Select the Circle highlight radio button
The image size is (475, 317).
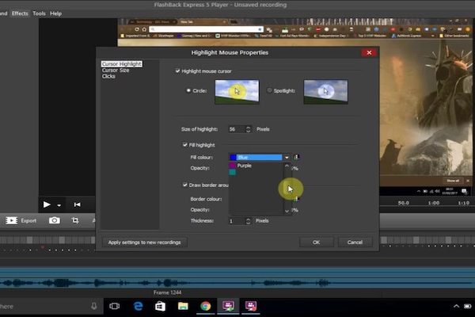(188, 90)
